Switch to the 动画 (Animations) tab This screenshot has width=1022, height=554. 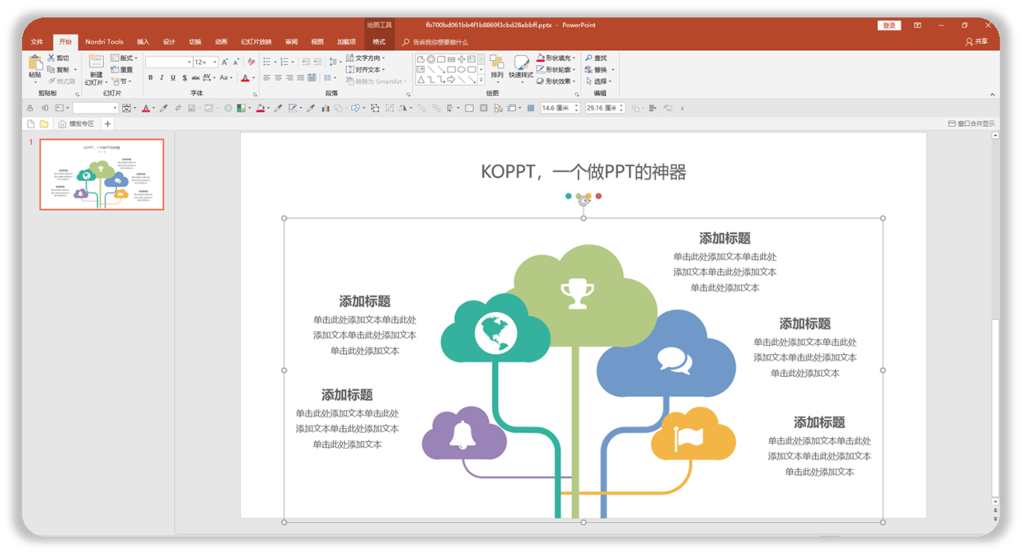tap(221, 42)
